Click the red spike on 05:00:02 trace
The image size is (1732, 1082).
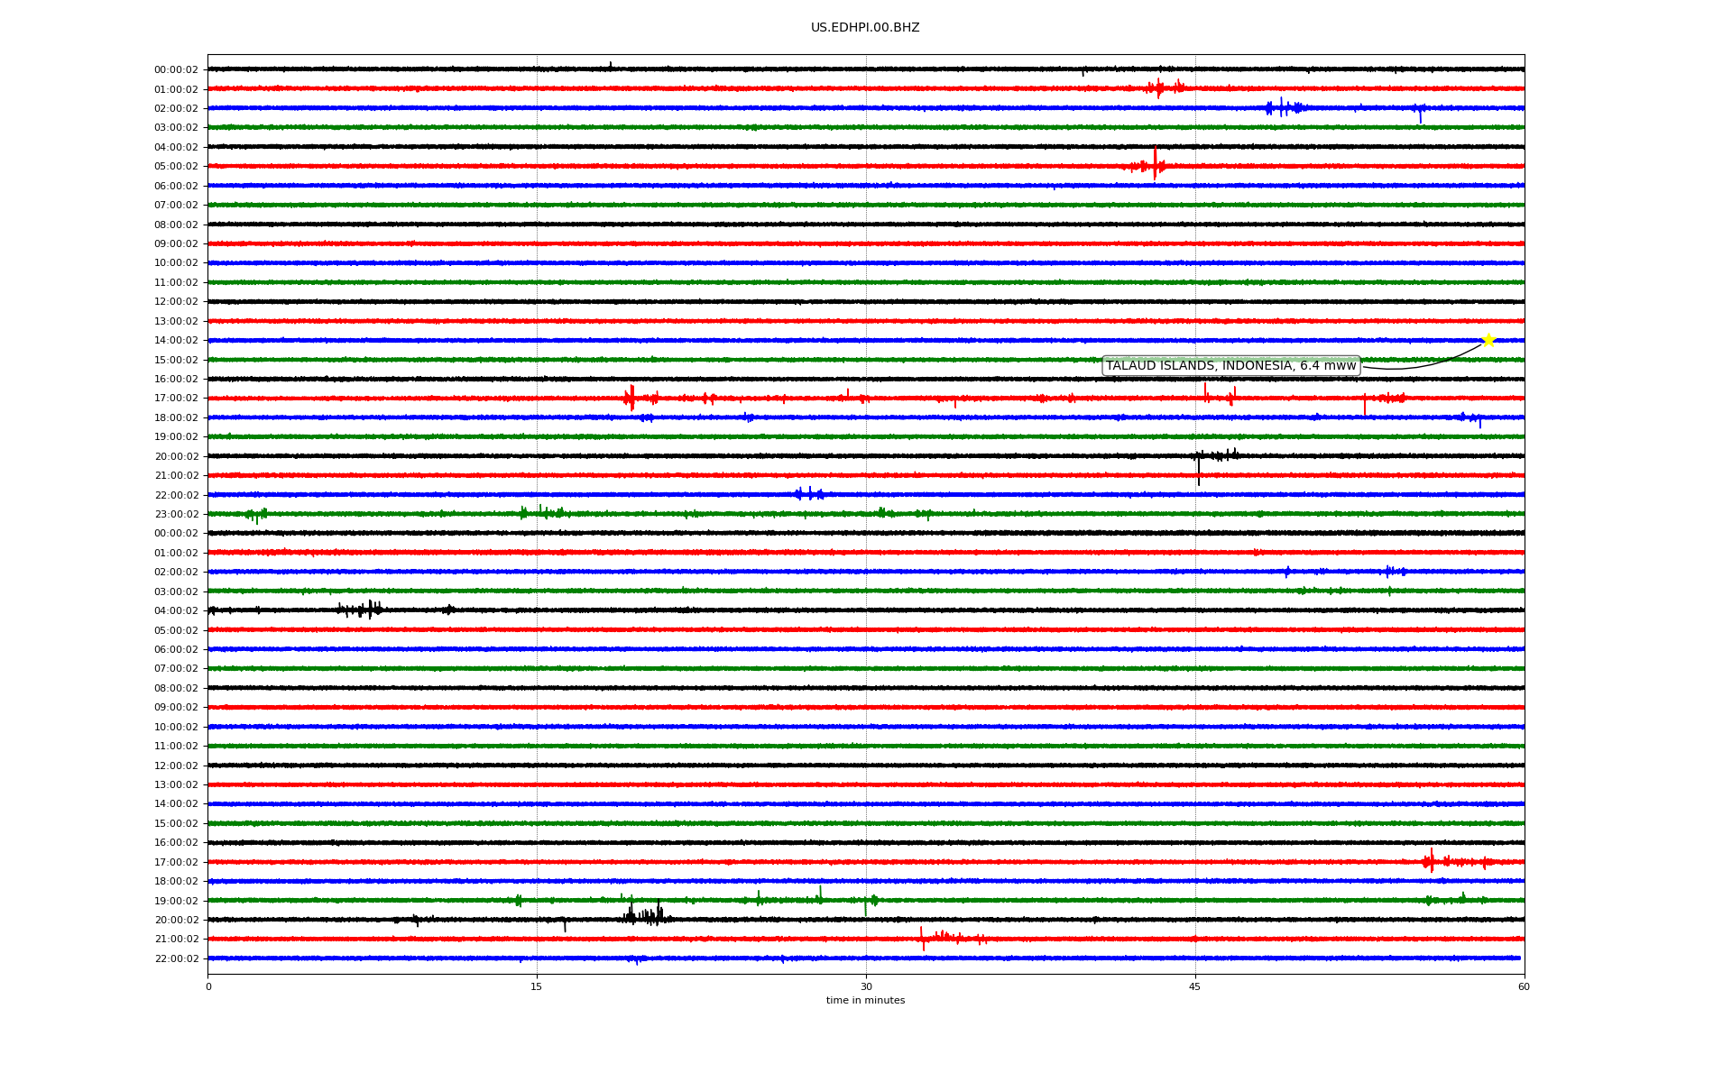[x=1155, y=165]
